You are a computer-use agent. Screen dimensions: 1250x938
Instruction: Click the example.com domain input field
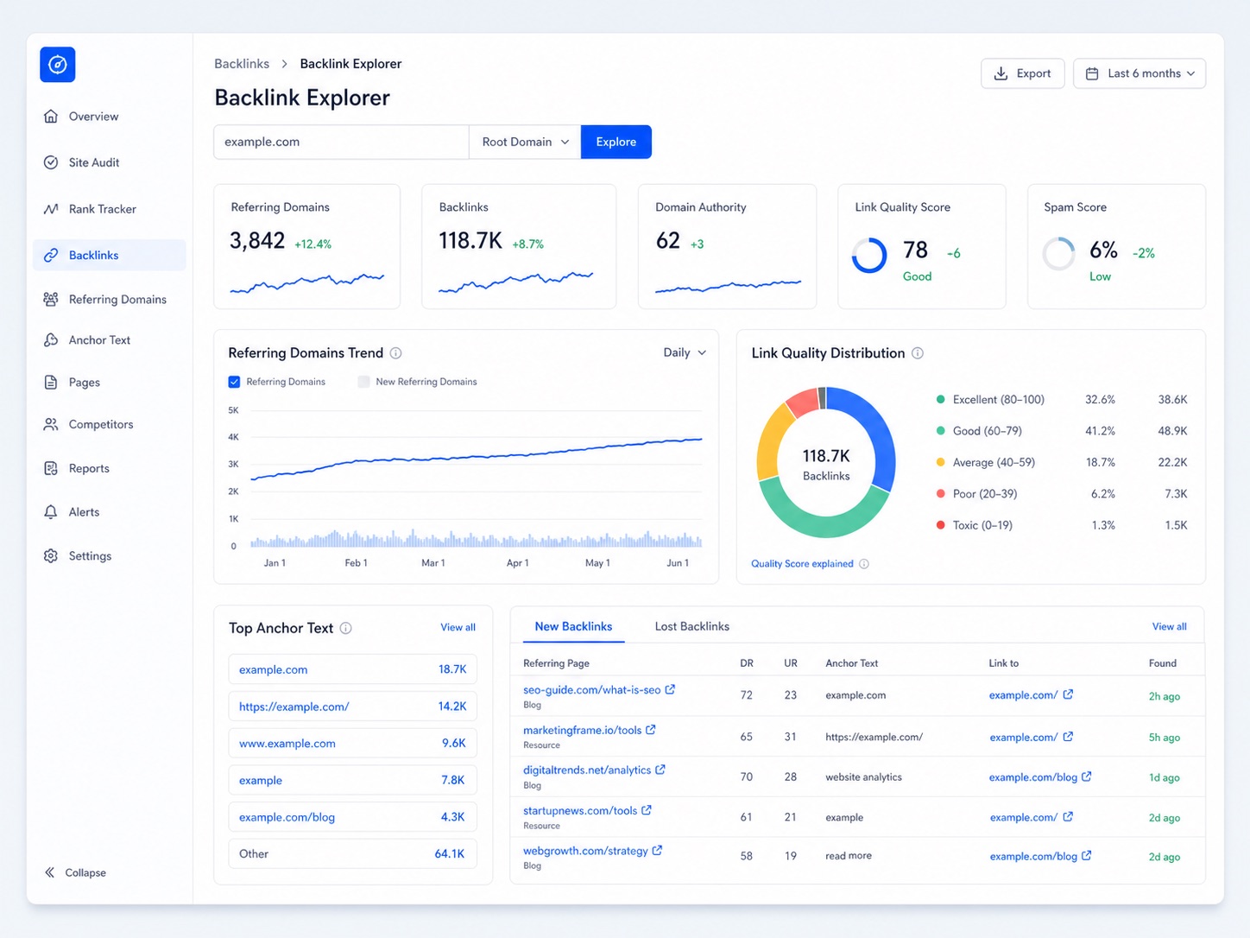341,143
